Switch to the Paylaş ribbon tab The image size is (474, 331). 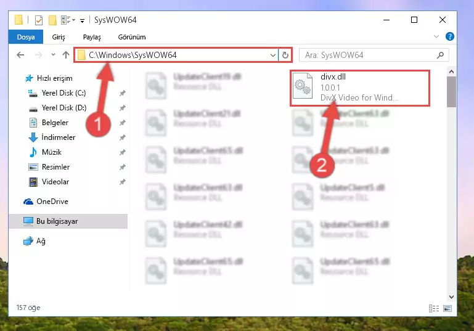pos(92,37)
